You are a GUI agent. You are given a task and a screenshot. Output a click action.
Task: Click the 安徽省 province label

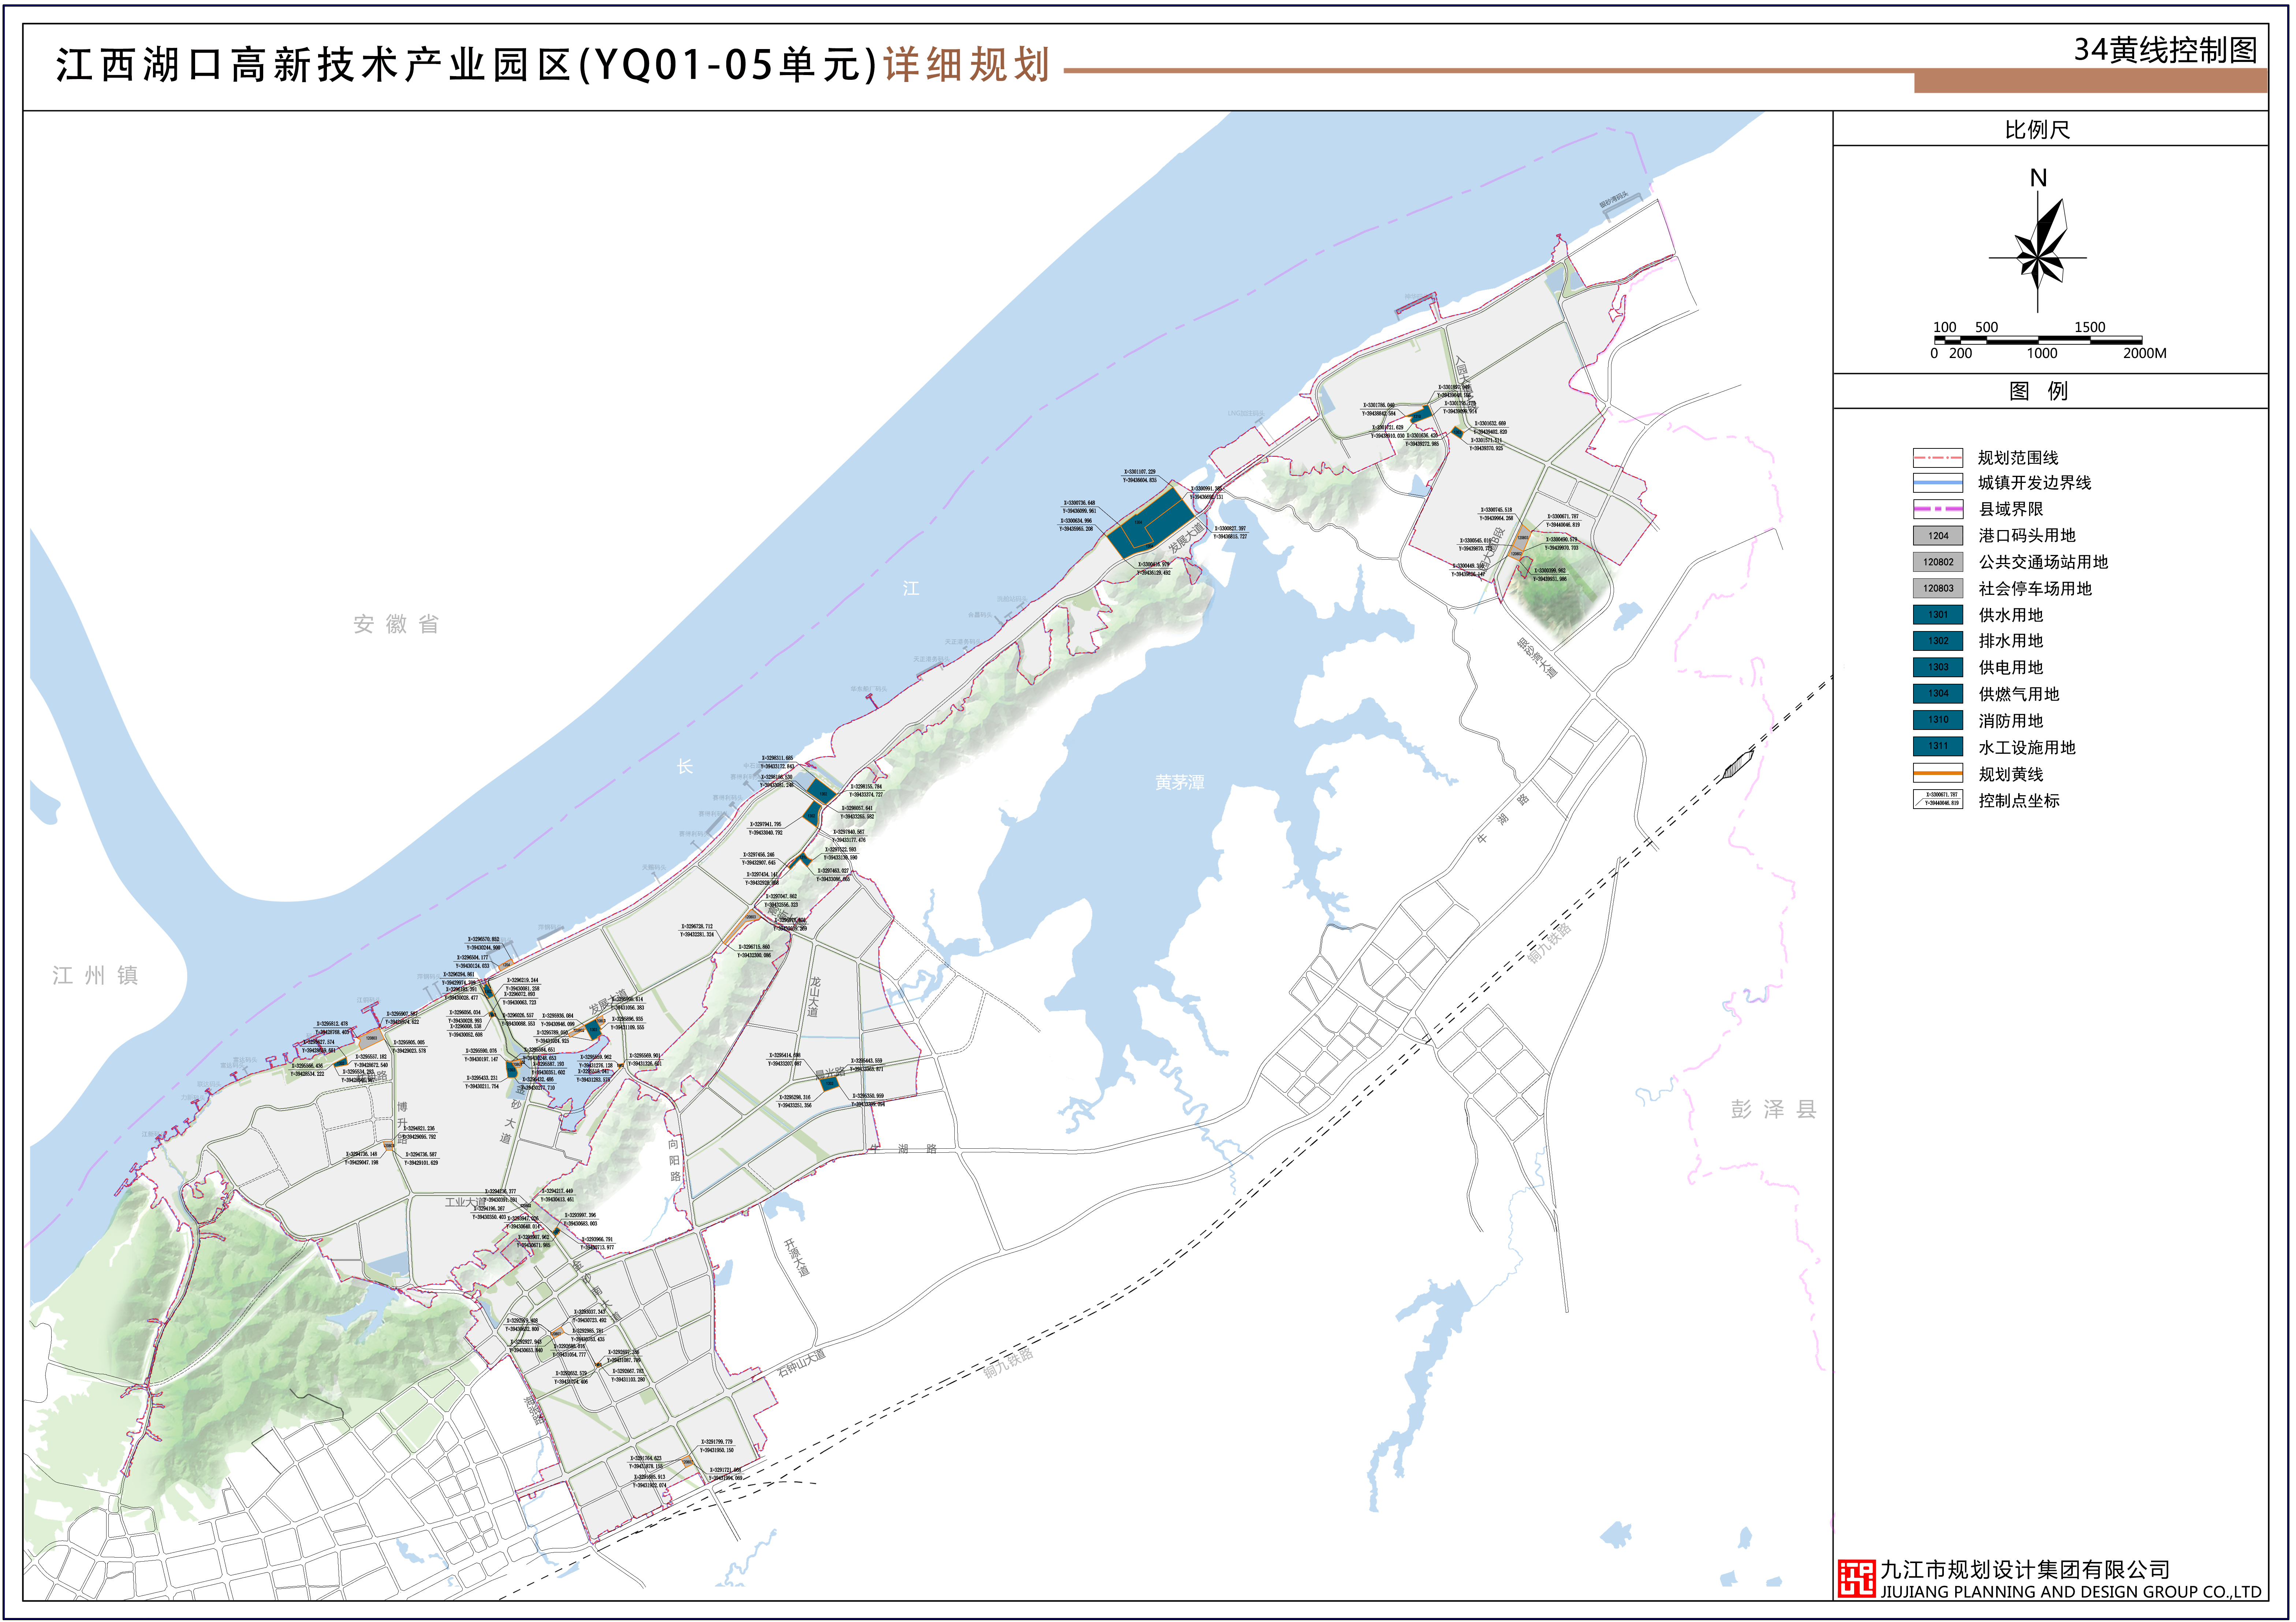(x=396, y=625)
